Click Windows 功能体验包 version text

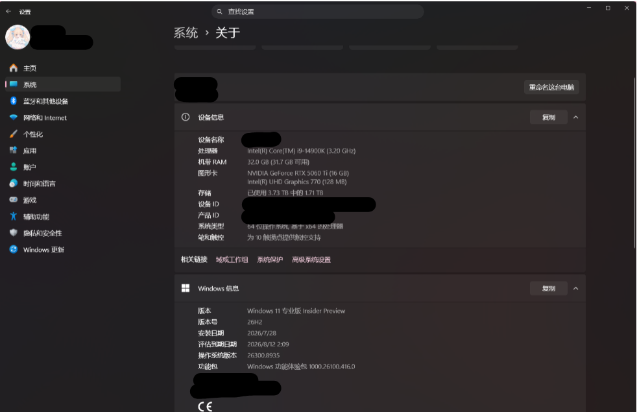pyautogui.click(x=301, y=367)
